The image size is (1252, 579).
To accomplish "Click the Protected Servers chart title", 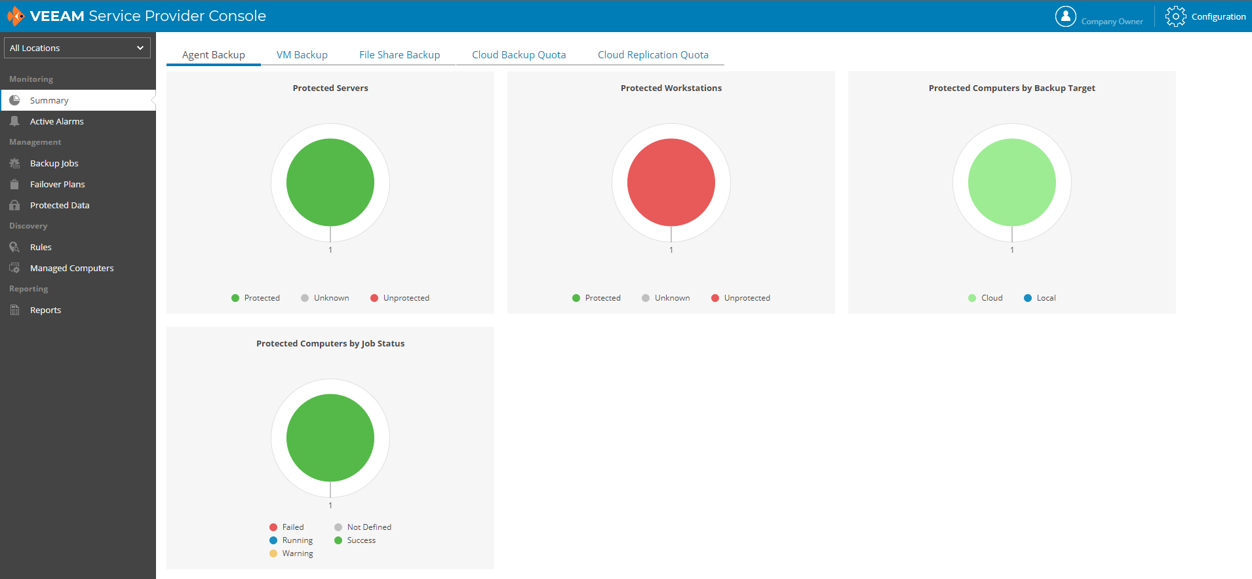I will click(330, 88).
